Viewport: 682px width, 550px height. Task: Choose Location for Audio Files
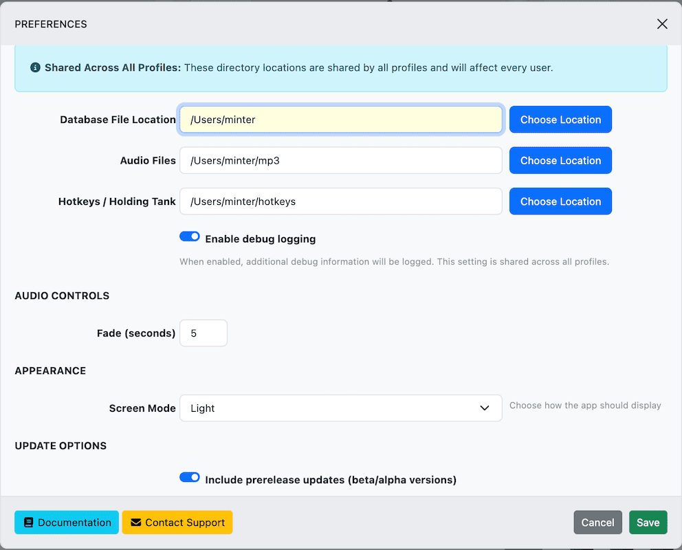560,161
